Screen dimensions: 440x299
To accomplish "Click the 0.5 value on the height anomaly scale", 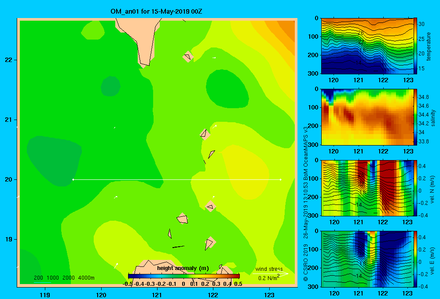I will tap(238, 284).
